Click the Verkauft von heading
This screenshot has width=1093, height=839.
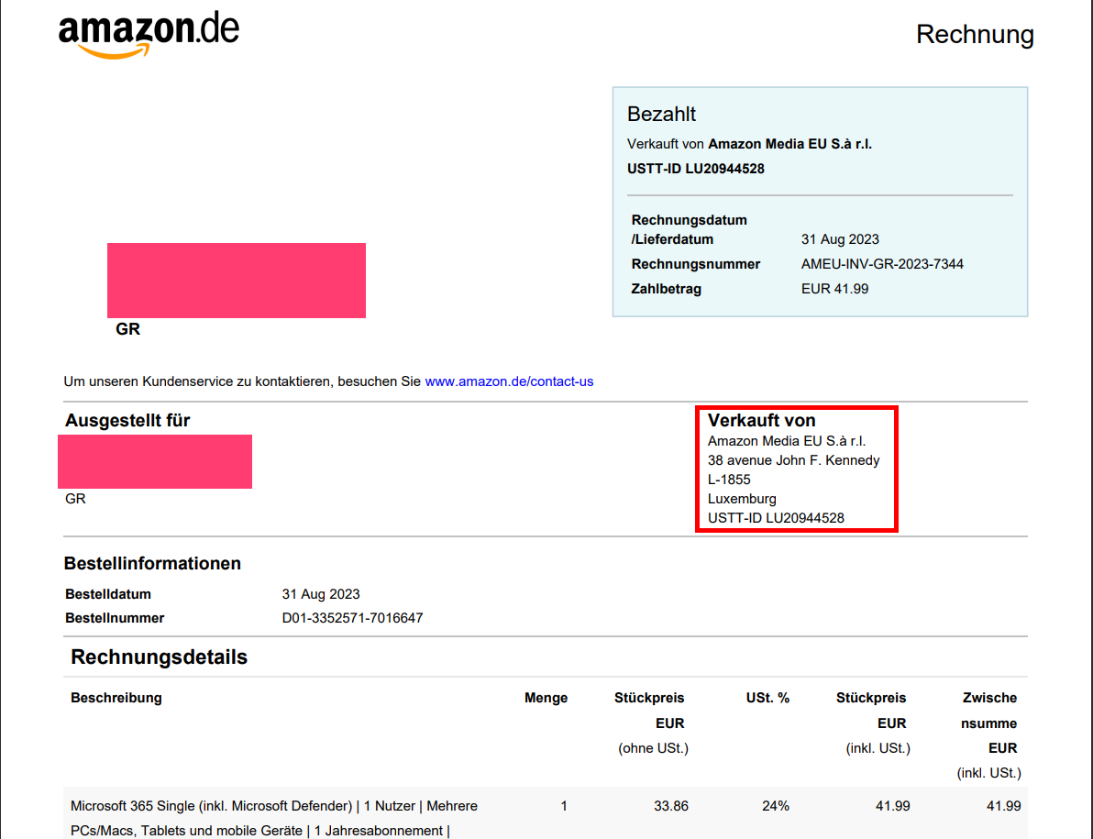(761, 420)
